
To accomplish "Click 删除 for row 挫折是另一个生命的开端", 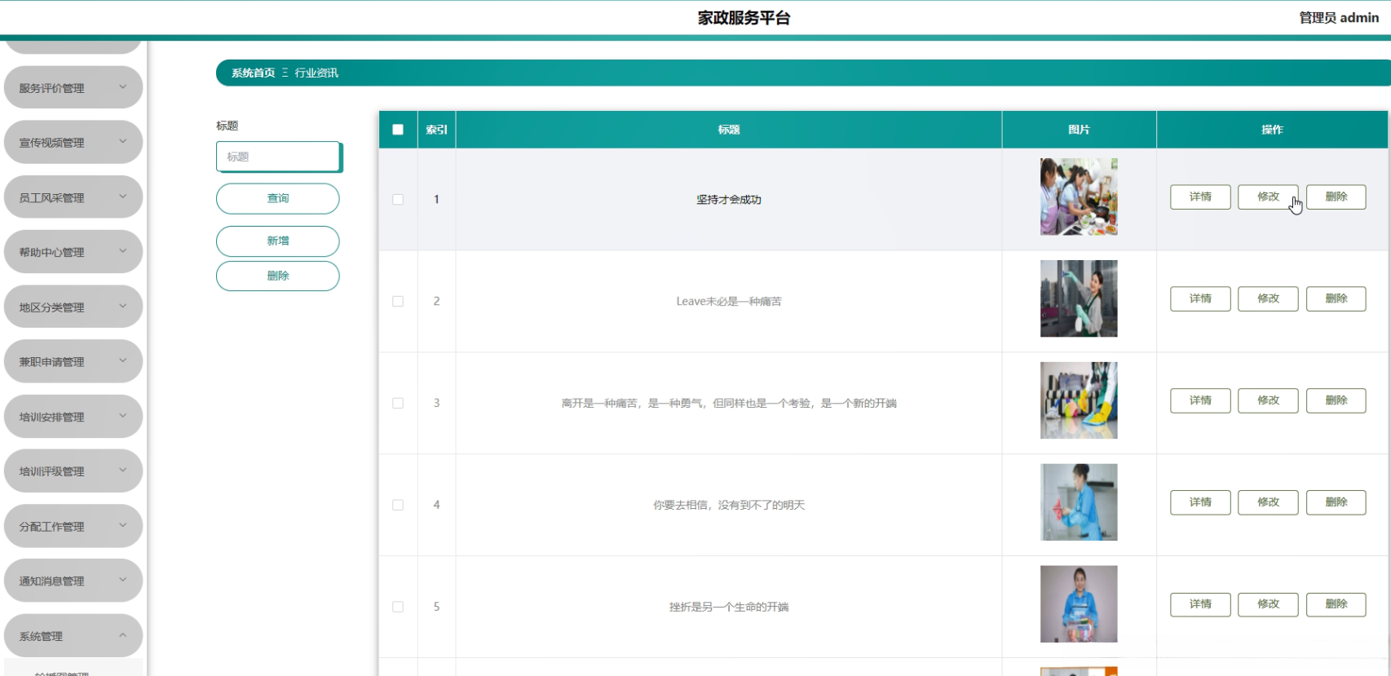I will click(x=1336, y=604).
